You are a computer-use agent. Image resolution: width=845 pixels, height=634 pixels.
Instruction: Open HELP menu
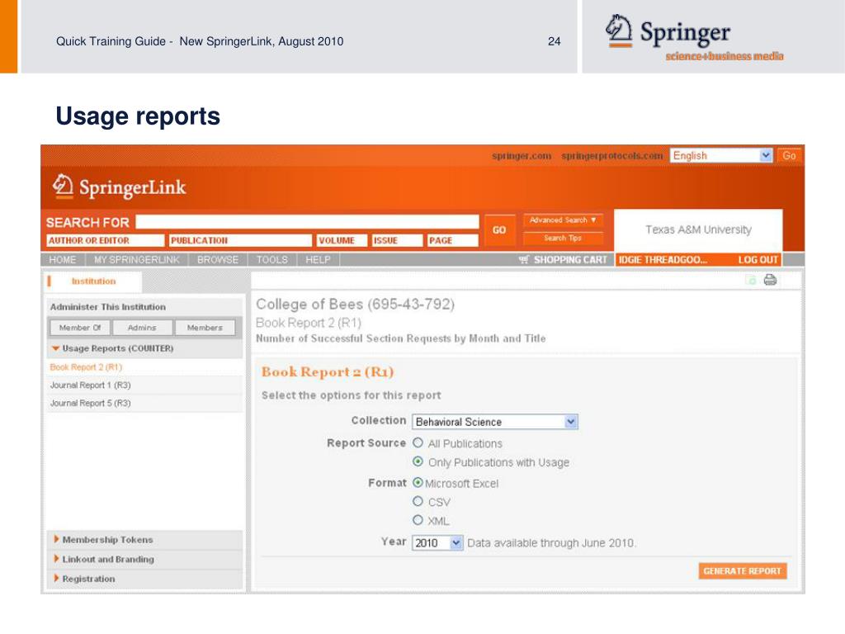318,260
